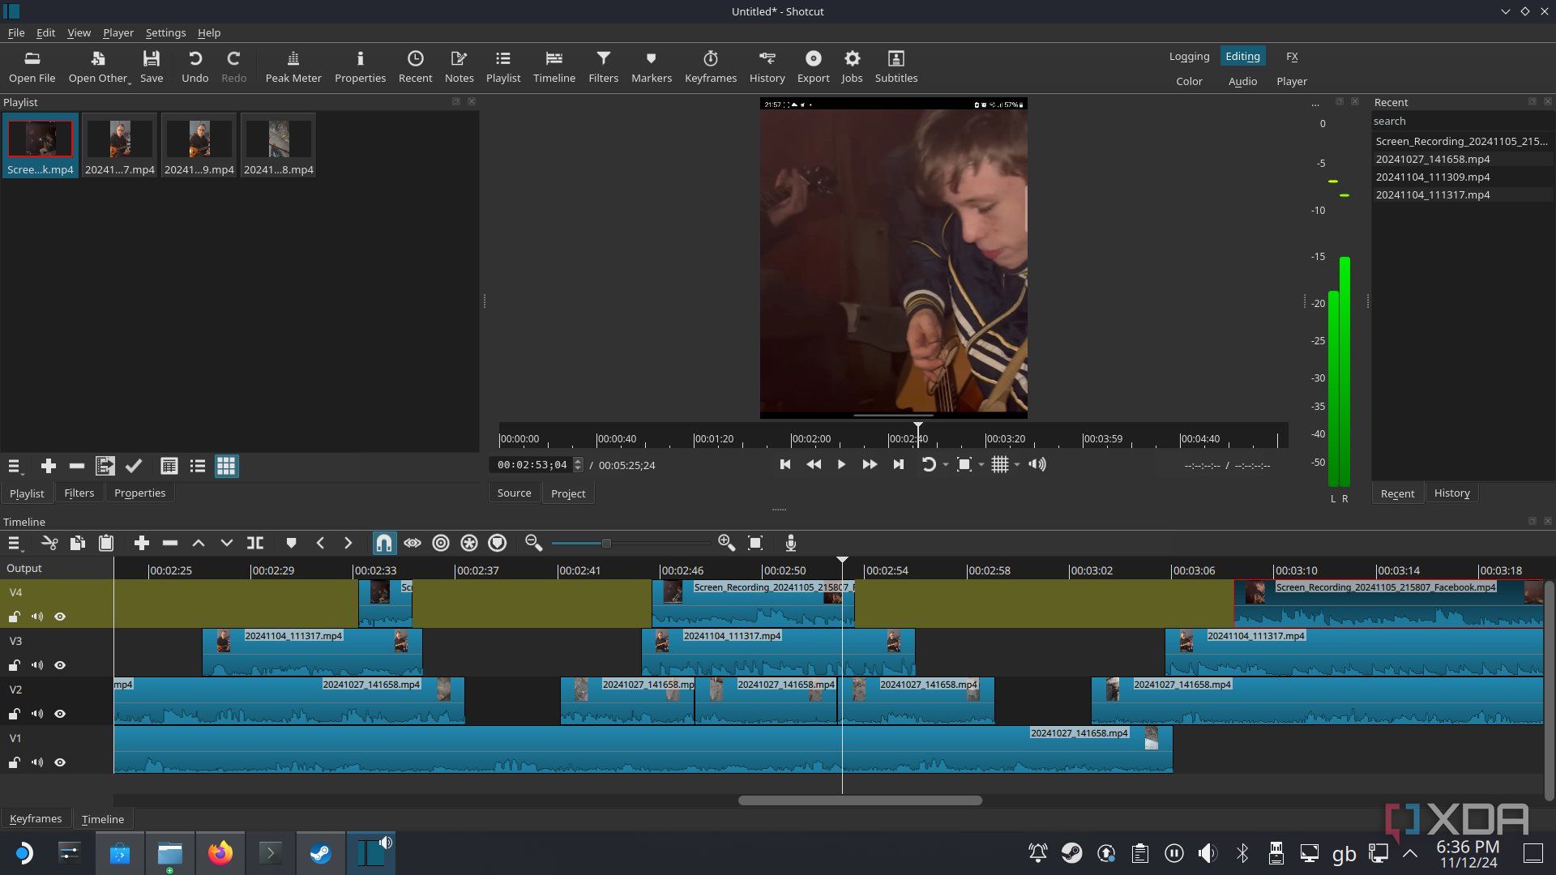Hide the V4 track with eye icon
Viewport: 1556px width, 875px height.
click(x=60, y=617)
